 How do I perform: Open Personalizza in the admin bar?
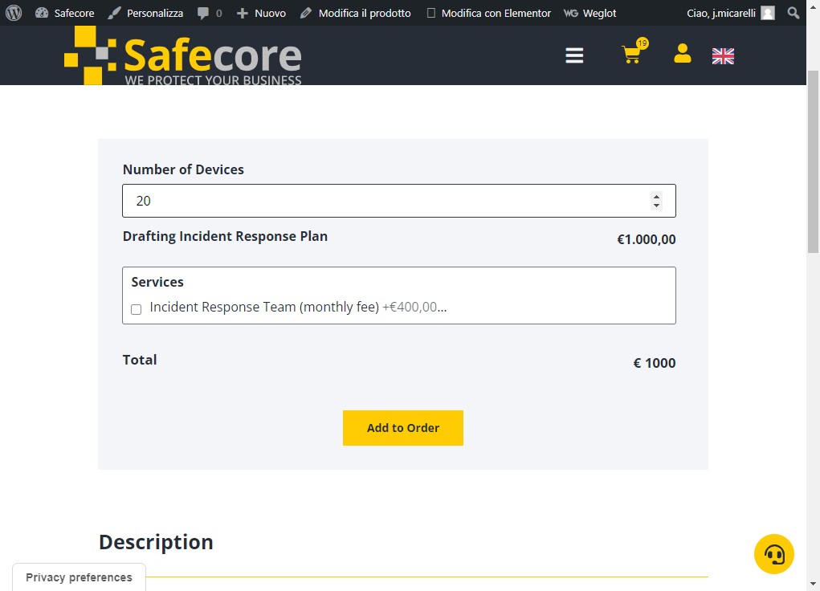click(145, 13)
